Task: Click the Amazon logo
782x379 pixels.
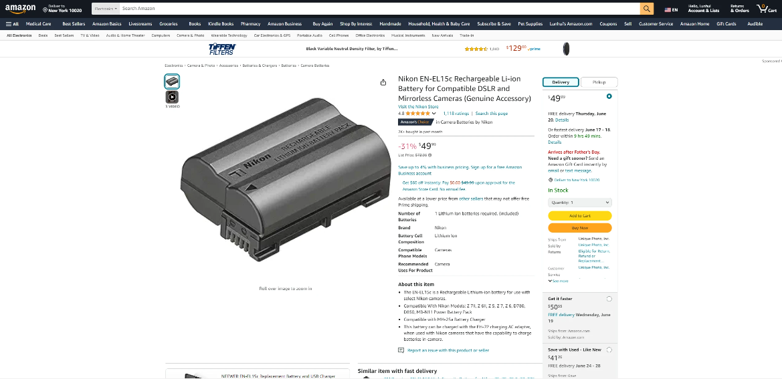Action: point(21,9)
